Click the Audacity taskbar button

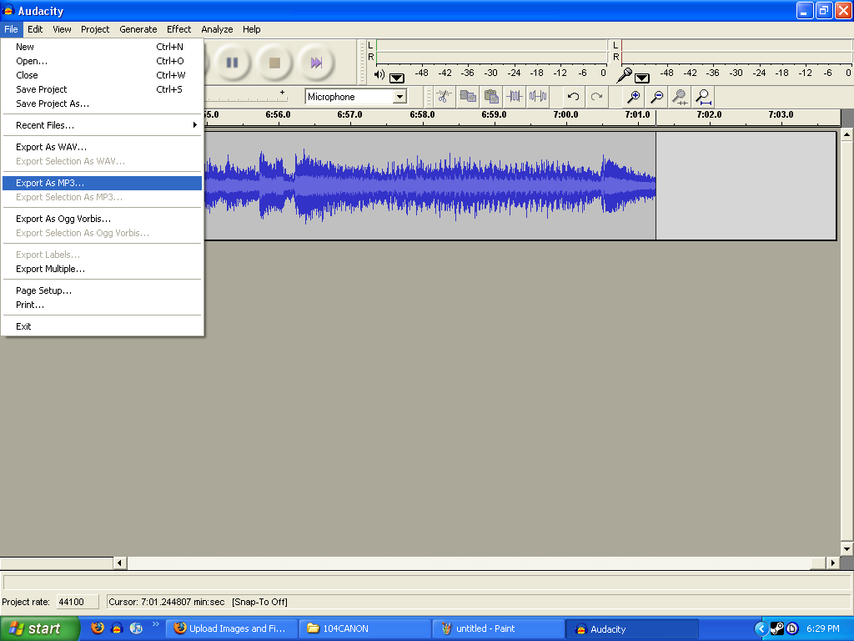(x=632, y=628)
